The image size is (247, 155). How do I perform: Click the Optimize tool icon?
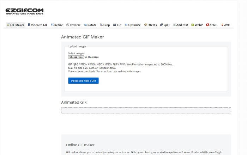(x=126, y=25)
